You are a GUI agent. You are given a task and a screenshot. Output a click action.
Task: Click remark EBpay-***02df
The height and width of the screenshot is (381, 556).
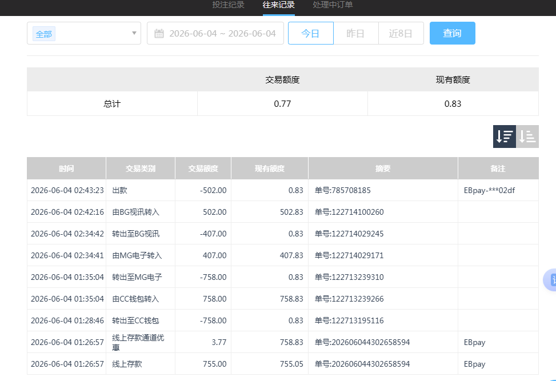489,190
